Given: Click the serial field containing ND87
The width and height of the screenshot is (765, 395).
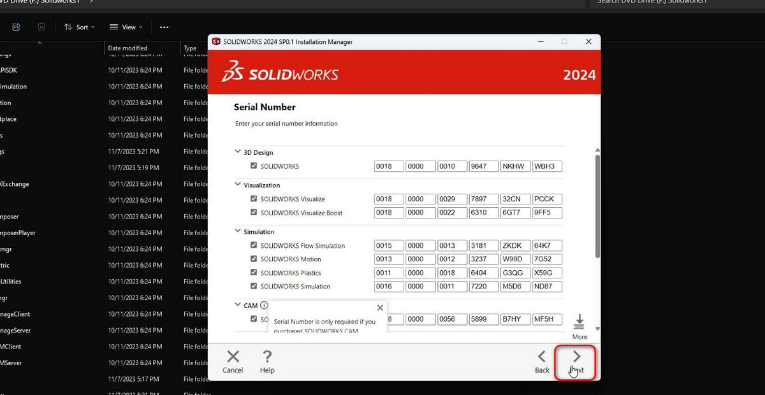Looking at the screenshot, I should point(547,287).
